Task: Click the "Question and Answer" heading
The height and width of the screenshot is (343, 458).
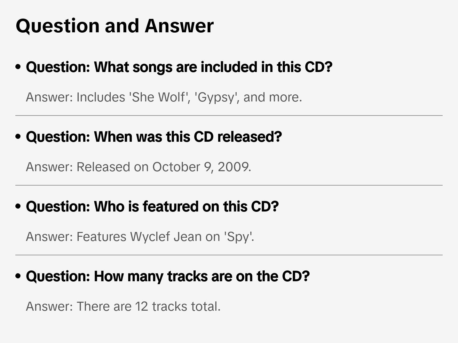Action: click(114, 26)
